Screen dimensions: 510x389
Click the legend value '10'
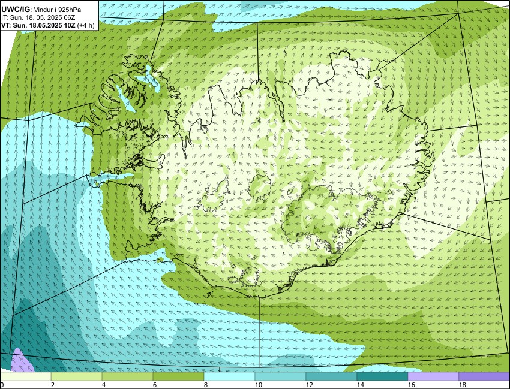[x=258, y=385]
